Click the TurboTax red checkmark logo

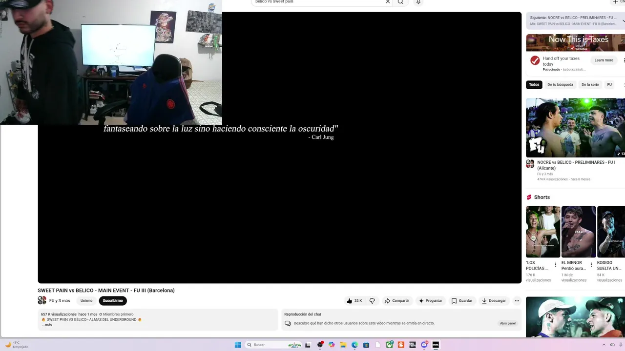(x=535, y=61)
